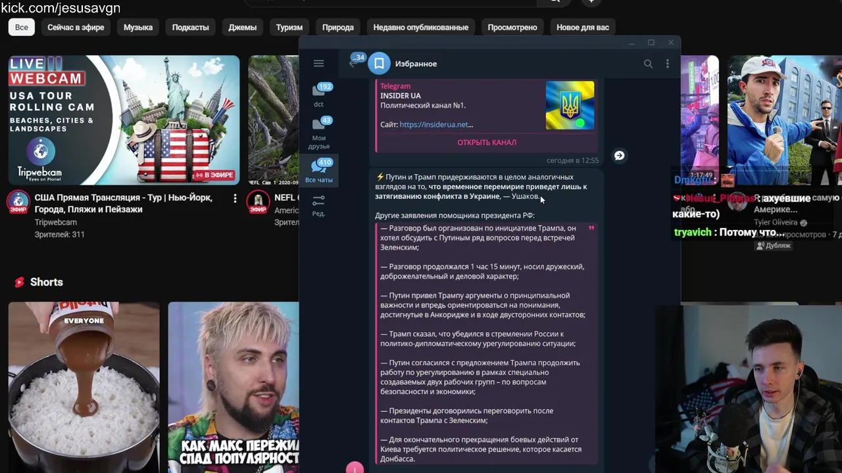The height and width of the screenshot is (473, 842).
Task: Select the Все filter chip
Action: (22, 28)
